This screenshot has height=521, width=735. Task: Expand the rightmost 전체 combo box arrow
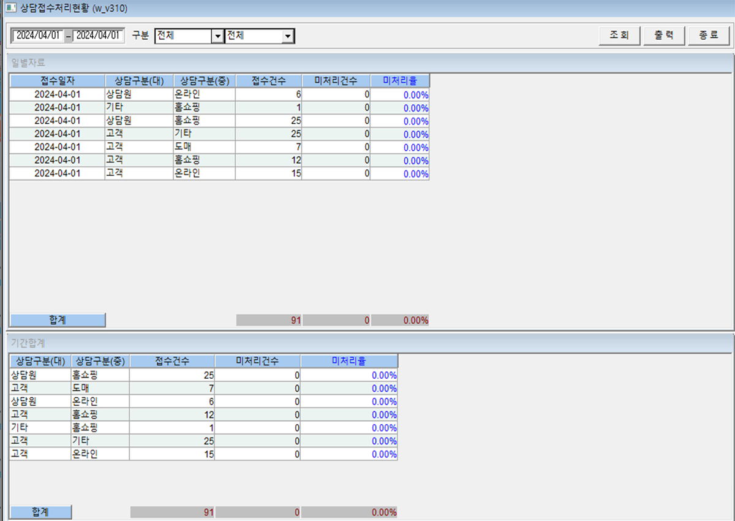point(287,36)
